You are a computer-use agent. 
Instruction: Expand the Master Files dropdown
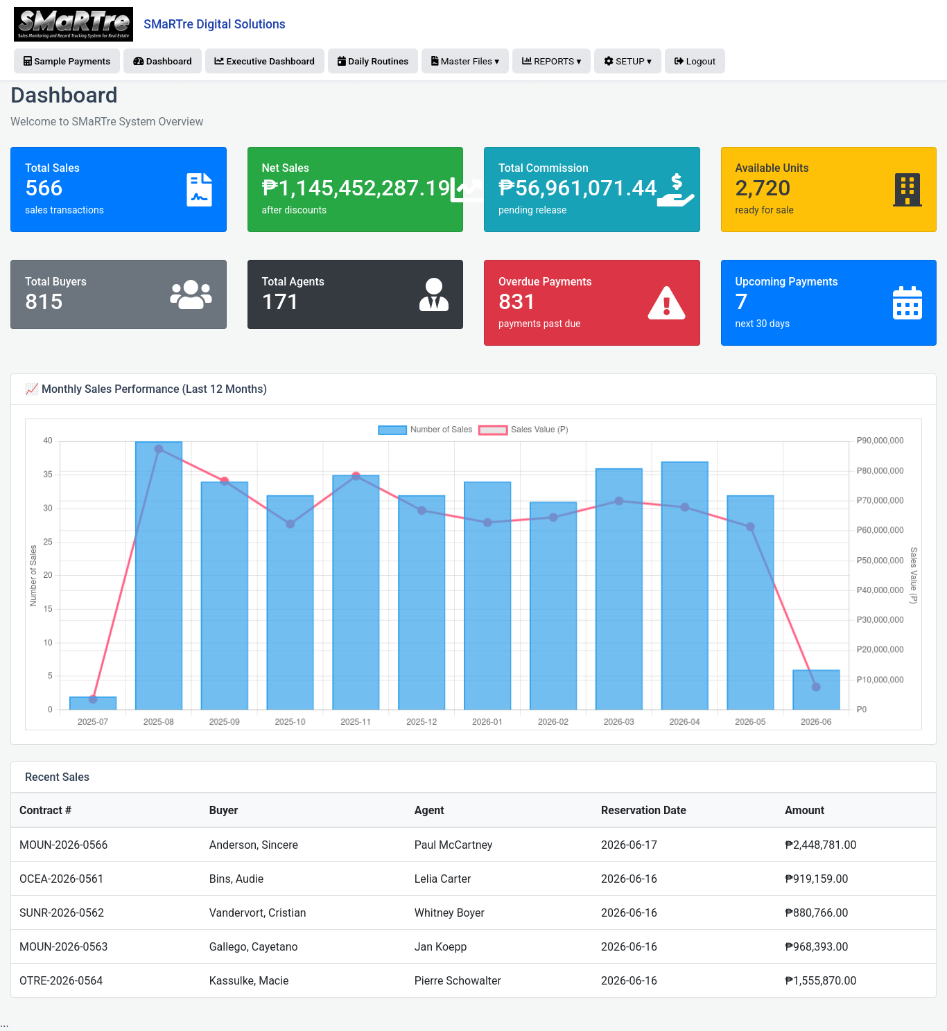click(x=465, y=61)
